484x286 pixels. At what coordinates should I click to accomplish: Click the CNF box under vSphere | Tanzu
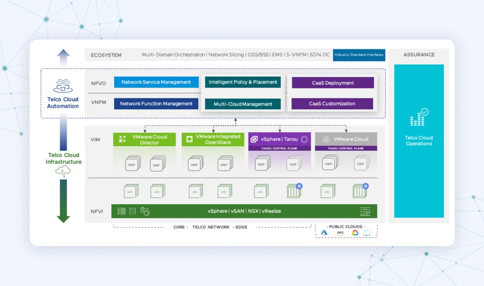294,164
